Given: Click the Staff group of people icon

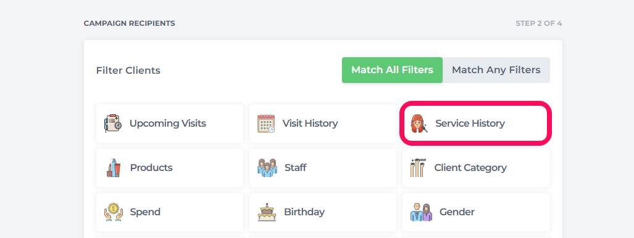Looking at the screenshot, I should 267,167.
